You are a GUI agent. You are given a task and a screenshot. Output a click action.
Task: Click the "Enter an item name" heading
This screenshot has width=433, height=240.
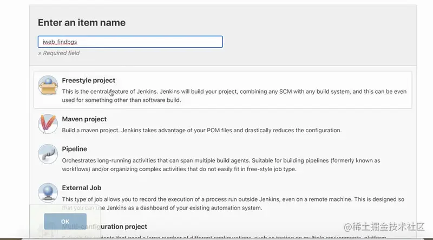coord(81,23)
